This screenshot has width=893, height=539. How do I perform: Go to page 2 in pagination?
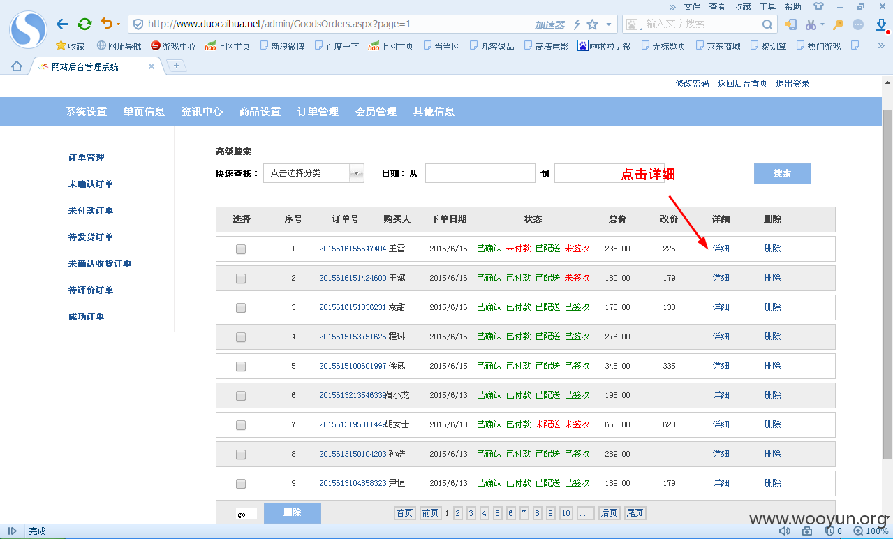[x=458, y=513]
